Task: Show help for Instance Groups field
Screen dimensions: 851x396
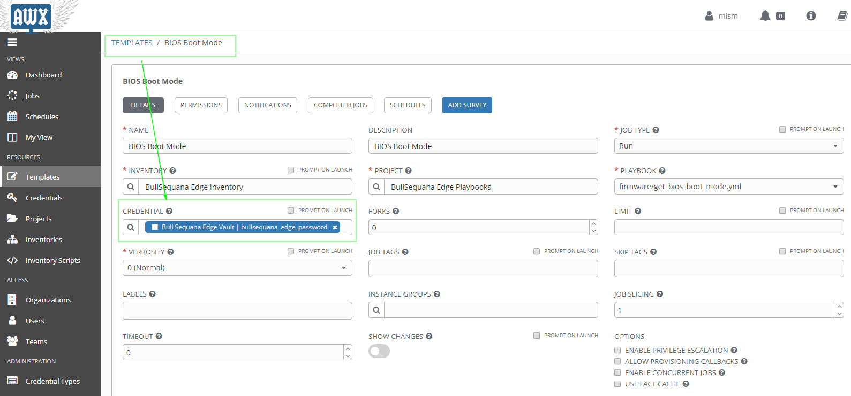Action: pos(437,294)
